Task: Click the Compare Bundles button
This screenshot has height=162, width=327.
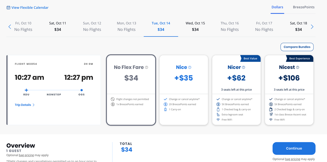Action: pos(297,47)
